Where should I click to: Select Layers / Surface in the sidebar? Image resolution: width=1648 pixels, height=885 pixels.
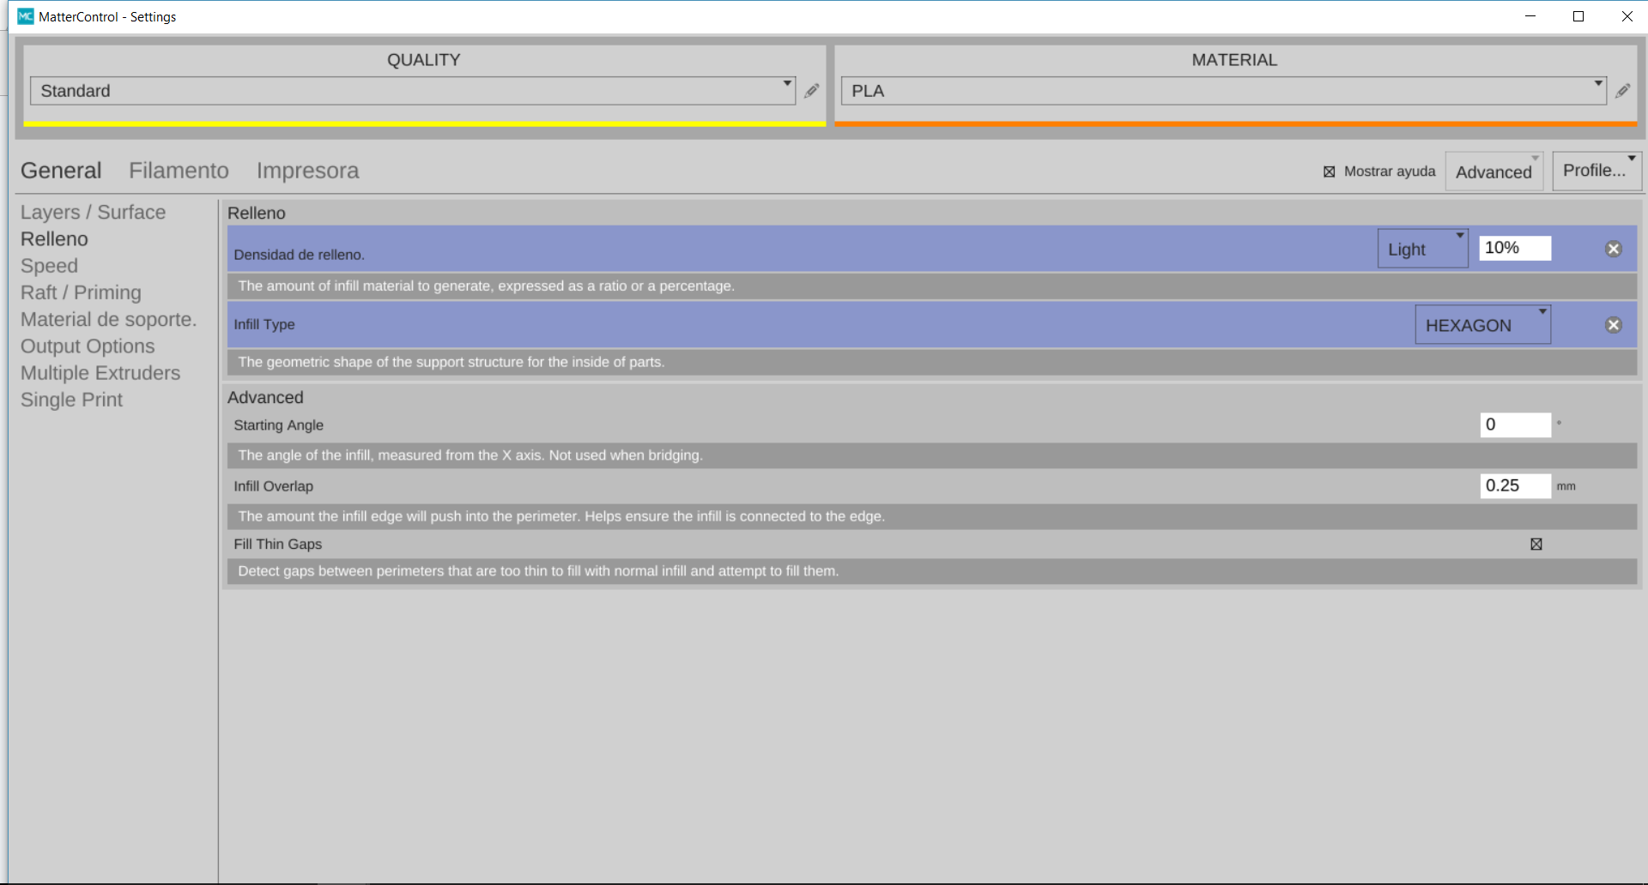[93, 212]
